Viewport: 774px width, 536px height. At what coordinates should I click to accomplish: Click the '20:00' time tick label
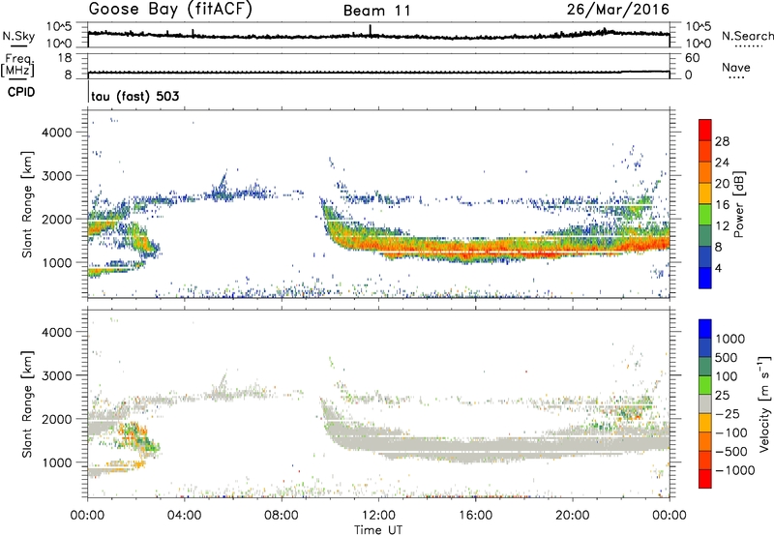(x=573, y=516)
